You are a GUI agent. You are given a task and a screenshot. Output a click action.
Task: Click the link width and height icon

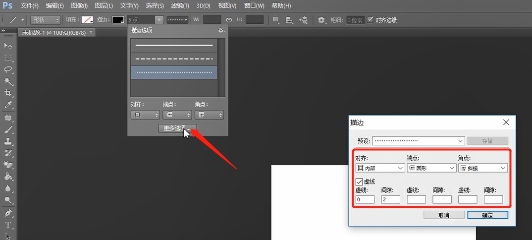(x=229, y=20)
